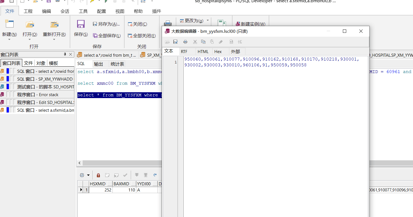Click the eraser clear icon in large data editor
The height and width of the screenshot is (217, 413).
coord(221,42)
